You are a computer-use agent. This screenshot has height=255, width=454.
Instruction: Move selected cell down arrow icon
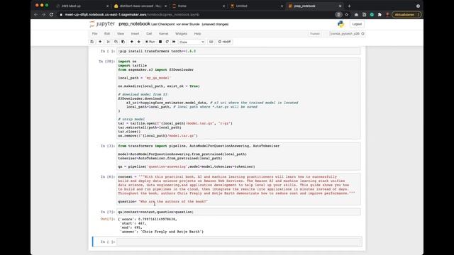[x=139, y=42]
